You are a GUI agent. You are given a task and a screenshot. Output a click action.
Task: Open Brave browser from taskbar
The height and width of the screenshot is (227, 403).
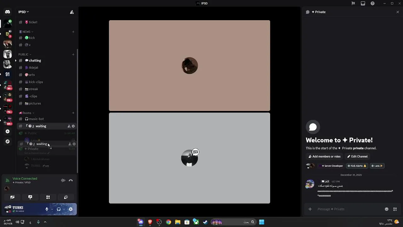150,222
